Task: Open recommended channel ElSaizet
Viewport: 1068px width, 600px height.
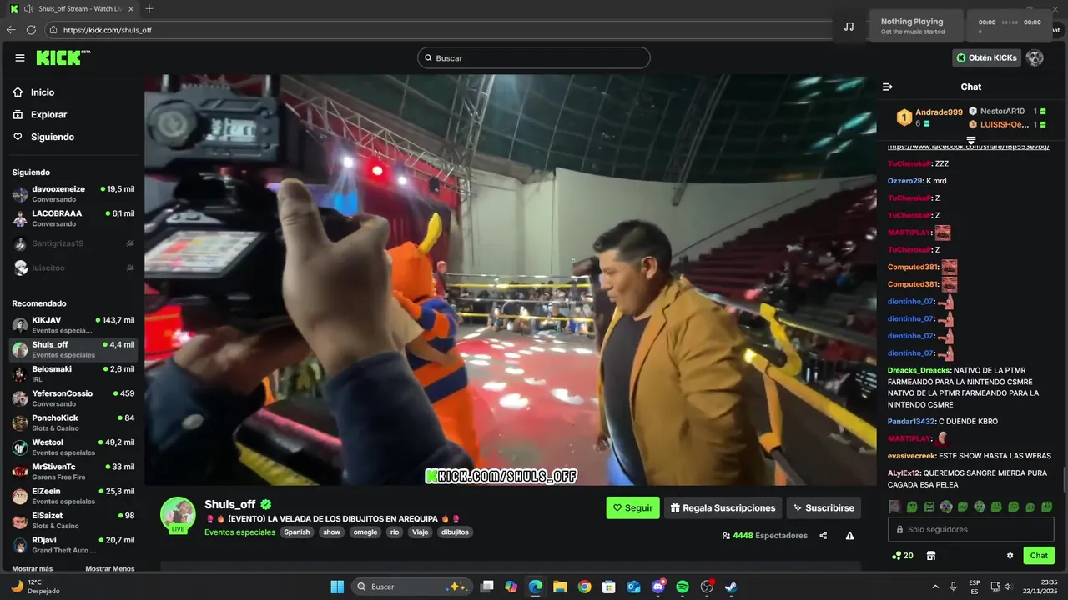Action: point(73,520)
